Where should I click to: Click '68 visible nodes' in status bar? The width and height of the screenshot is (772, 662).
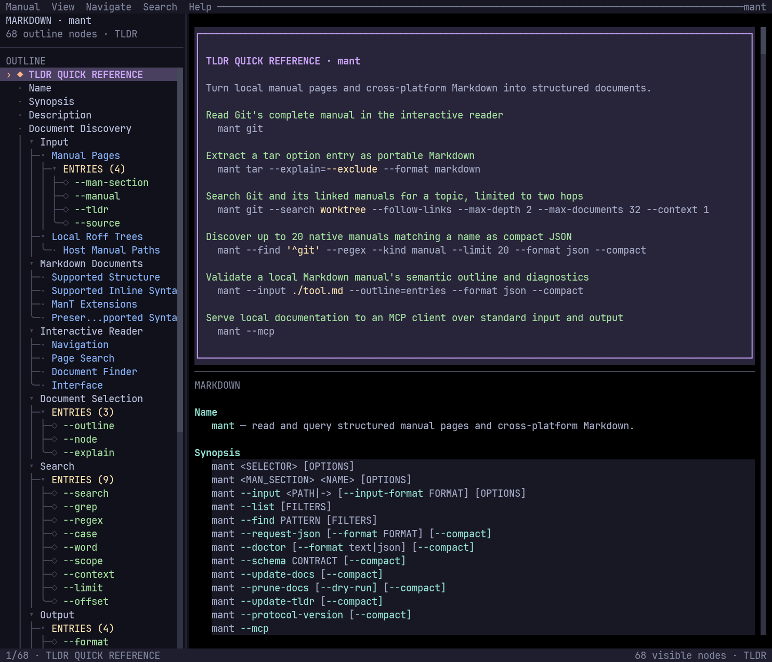tap(681, 655)
